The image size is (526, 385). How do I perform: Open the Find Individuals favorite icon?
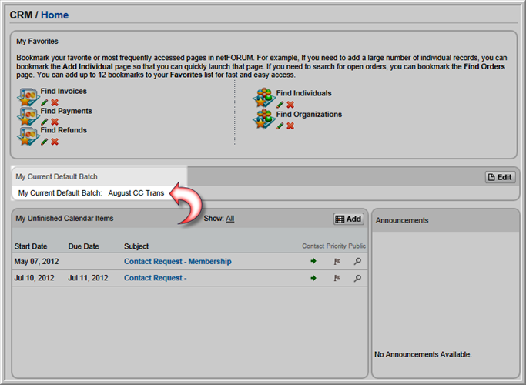pos(264,98)
